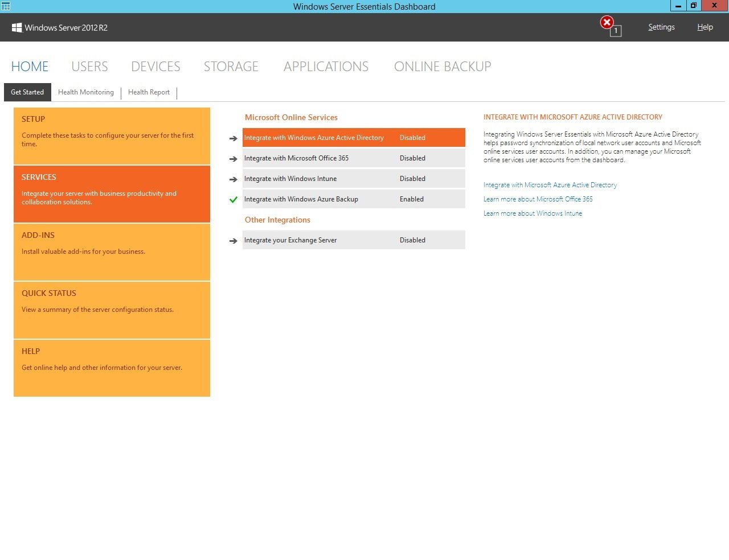Select Integrate with Windows Azure Active Directory row
This screenshot has height=560, width=729.
(354, 138)
